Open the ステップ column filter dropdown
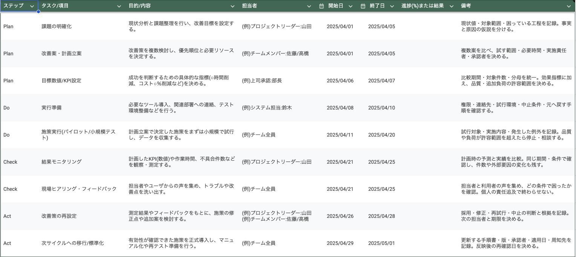Screen dimensions: 576x257 click(32, 6)
